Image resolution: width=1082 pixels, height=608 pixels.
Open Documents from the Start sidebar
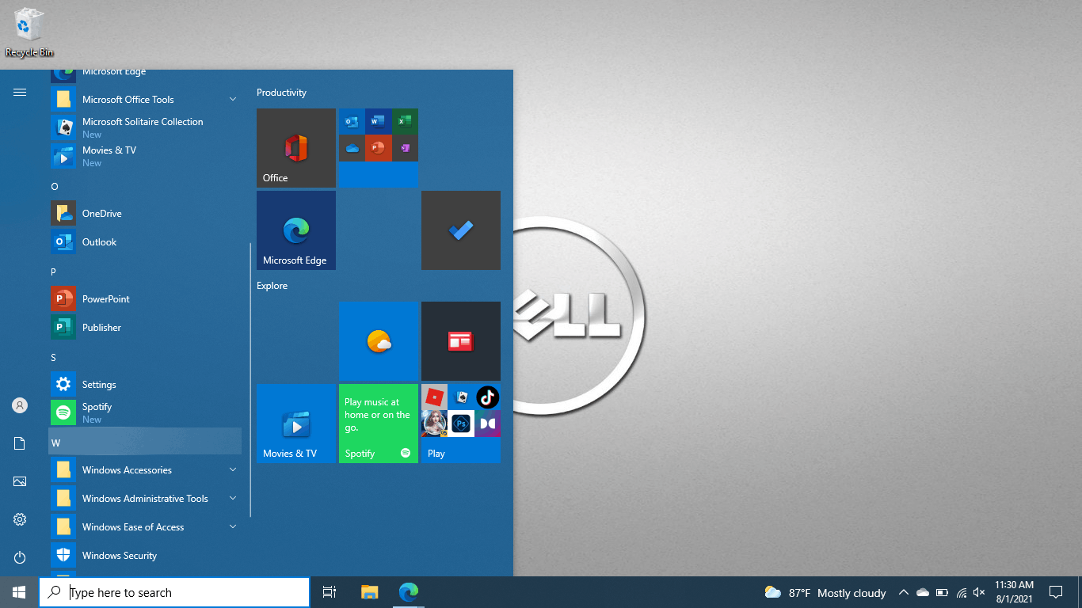pos(20,443)
